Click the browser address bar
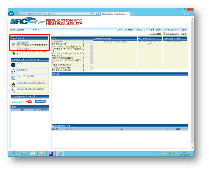The height and width of the screenshot is (172, 209). [x=55, y=14]
